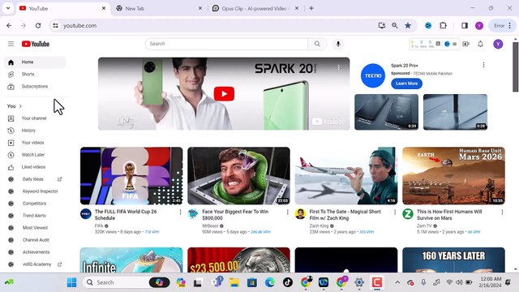Expand the You section

[x=15, y=106]
